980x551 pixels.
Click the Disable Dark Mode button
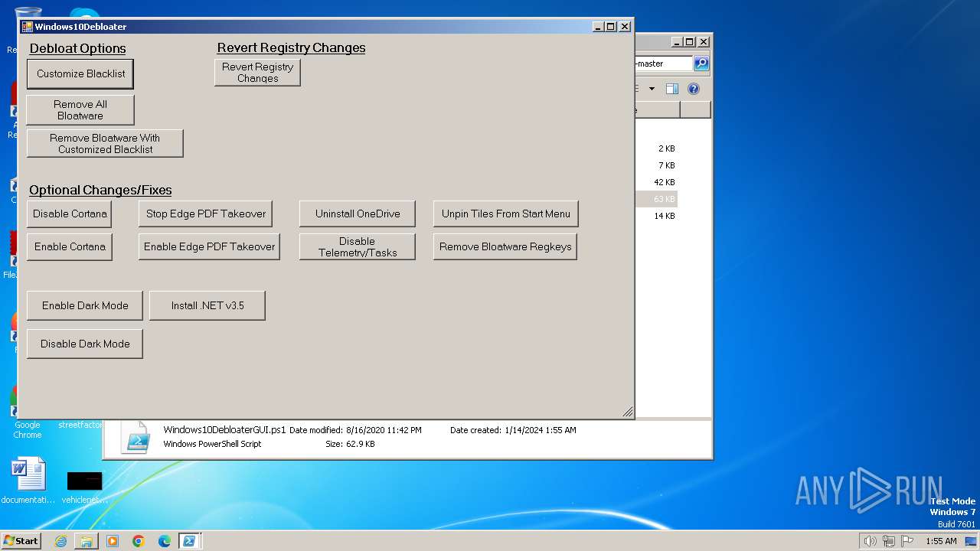tap(85, 344)
